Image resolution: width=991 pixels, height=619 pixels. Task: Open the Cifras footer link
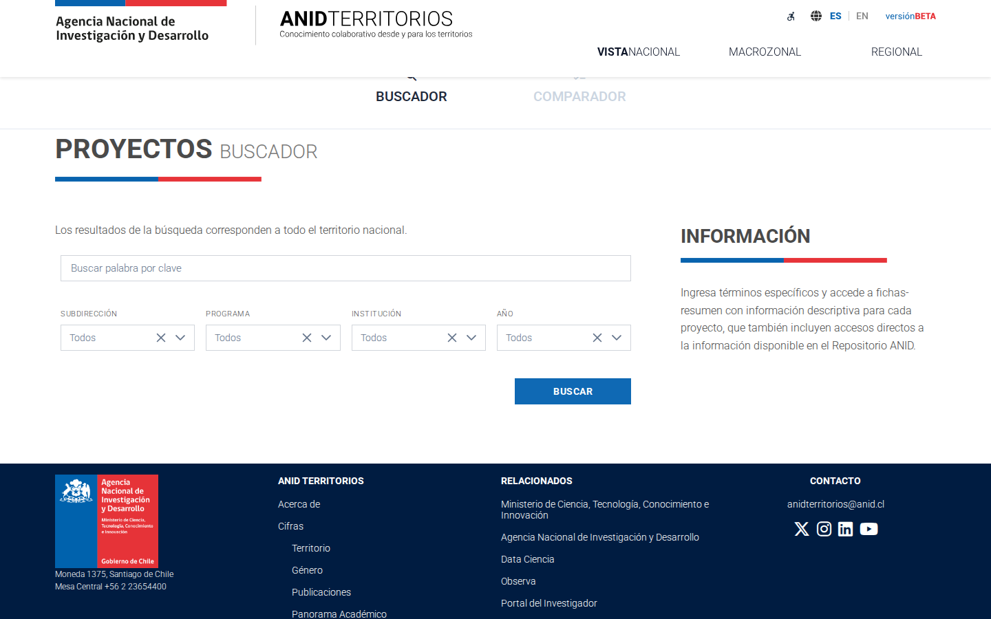coord(290,526)
